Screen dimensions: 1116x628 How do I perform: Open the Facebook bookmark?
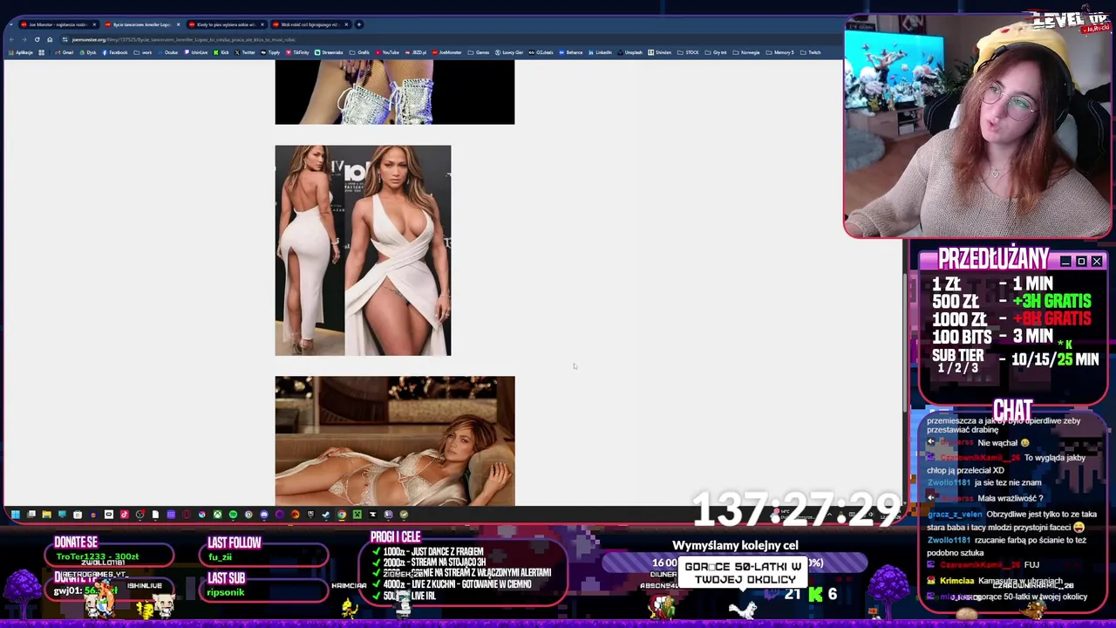(x=114, y=52)
